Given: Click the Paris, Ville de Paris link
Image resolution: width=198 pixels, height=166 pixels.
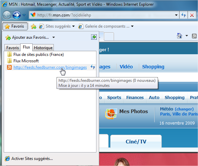Looking at the screenshot, I should click(179, 114).
